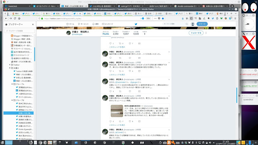
Task: Like the 6時間 tweet heart icon
Action: (130, 58)
